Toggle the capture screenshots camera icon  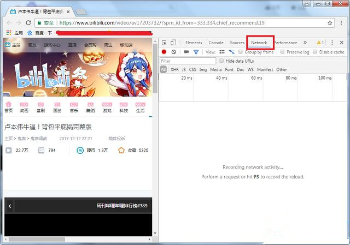186,52
